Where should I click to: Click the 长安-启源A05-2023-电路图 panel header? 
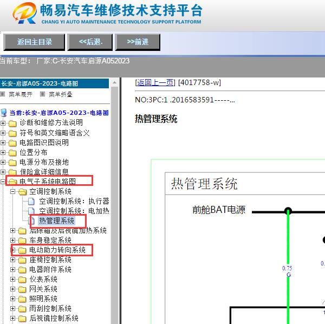point(54,83)
